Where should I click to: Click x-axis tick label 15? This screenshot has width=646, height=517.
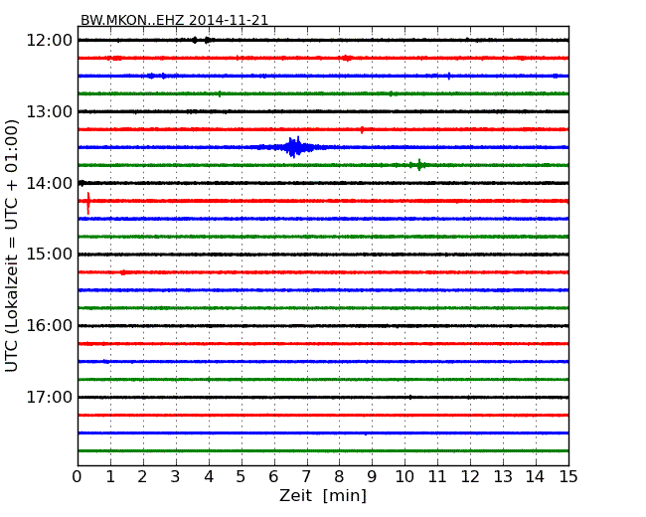[x=568, y=476]
